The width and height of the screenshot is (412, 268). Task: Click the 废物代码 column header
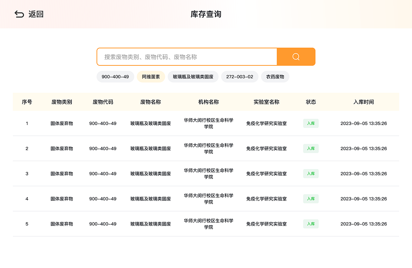coord(103,102)
